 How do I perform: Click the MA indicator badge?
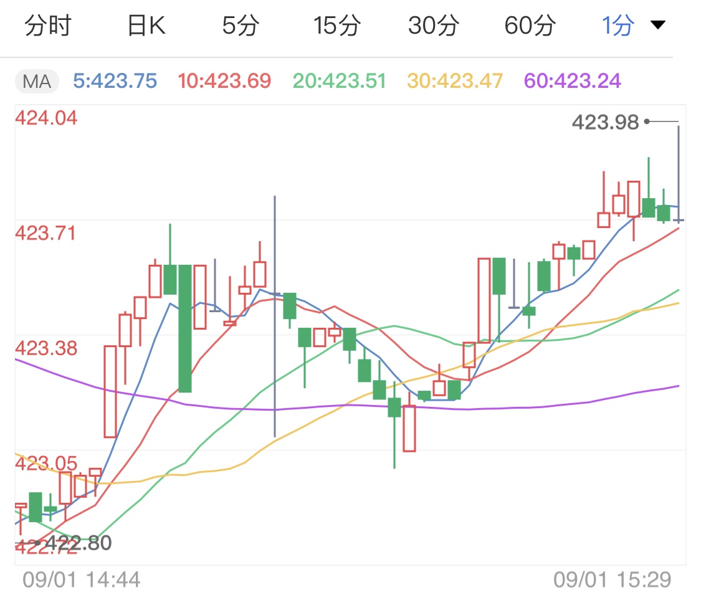point(37,82)
